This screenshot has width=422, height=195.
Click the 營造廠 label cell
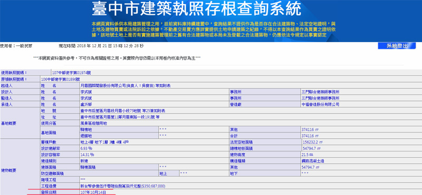(265, 105)
